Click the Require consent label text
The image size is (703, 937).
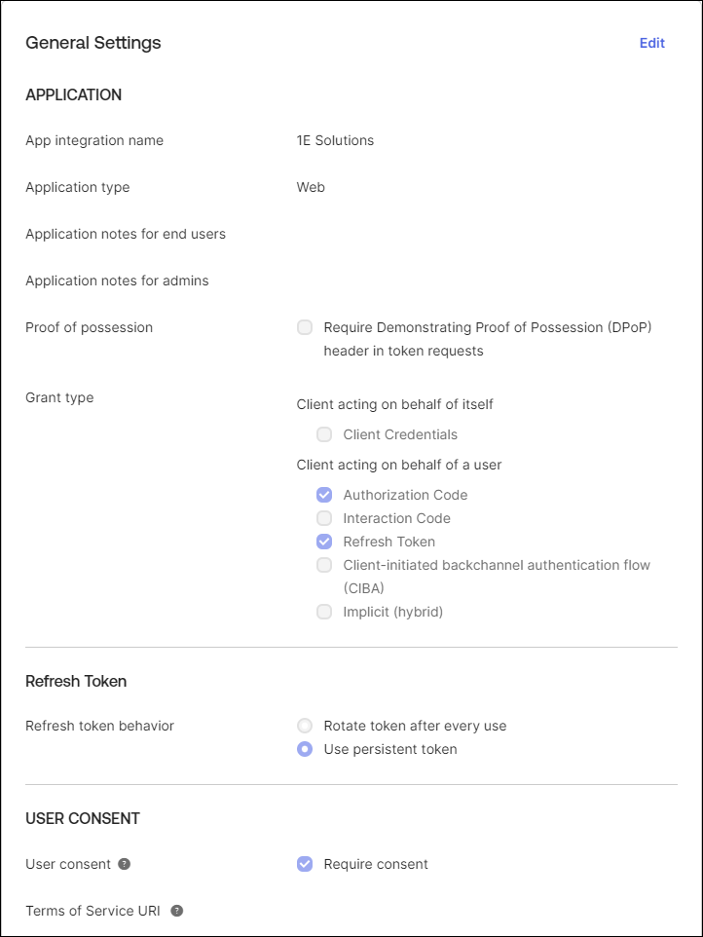(376, 864)
